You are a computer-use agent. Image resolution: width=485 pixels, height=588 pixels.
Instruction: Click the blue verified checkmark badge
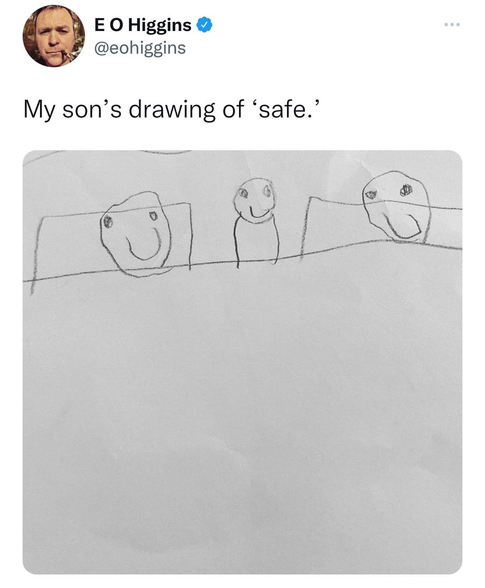[205, 25]
